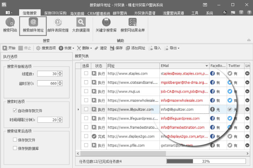
Task: Enable the 自动保存到文件 checkbox
Action: (x=15, y=111)
